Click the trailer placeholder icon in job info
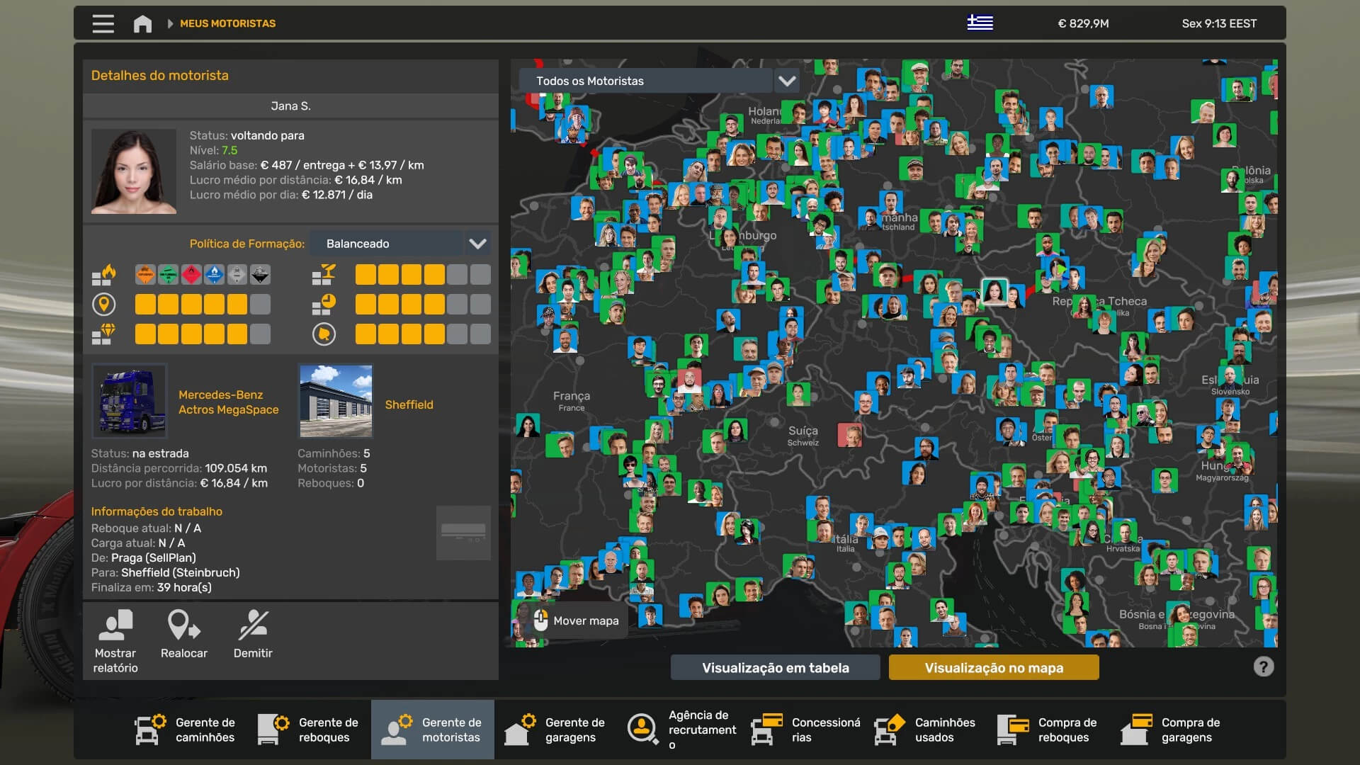 click(463, 533)
